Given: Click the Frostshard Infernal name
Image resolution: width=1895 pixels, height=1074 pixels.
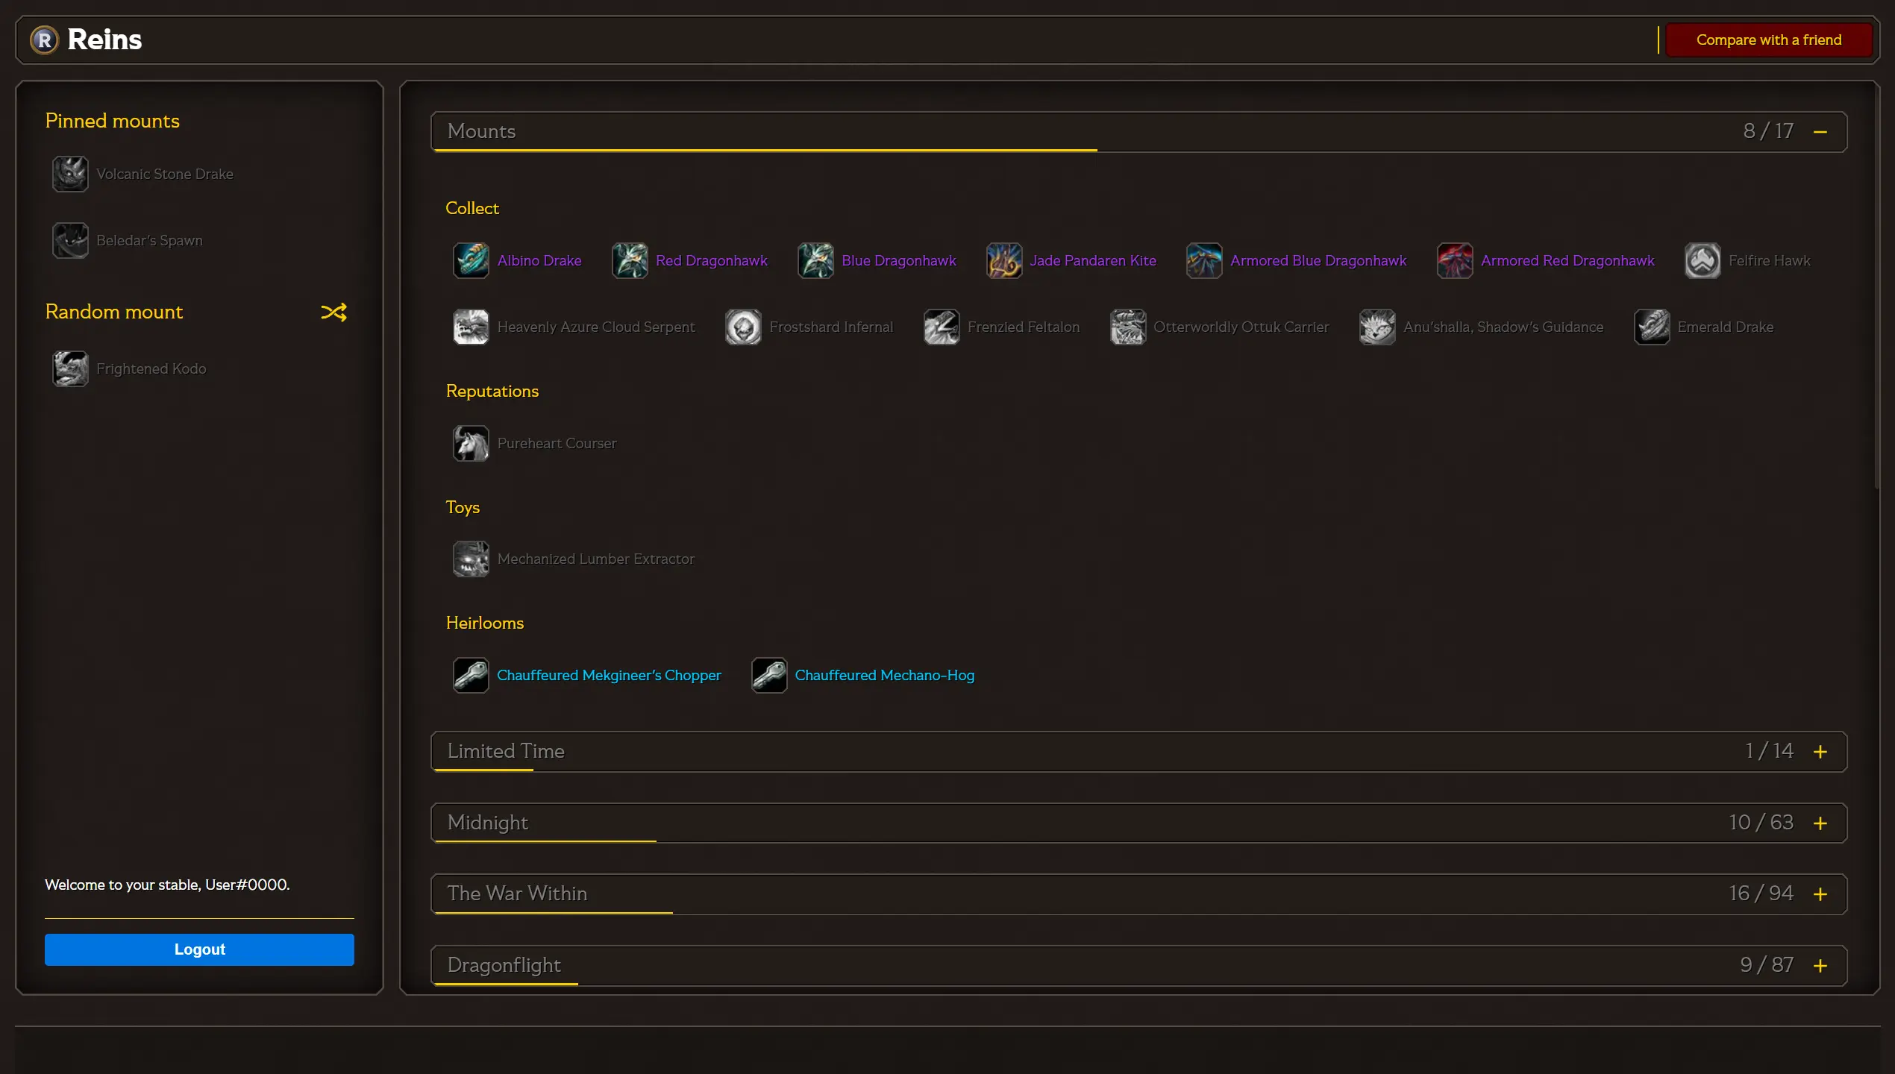Looking at the screenshot, I should (831, 327).
